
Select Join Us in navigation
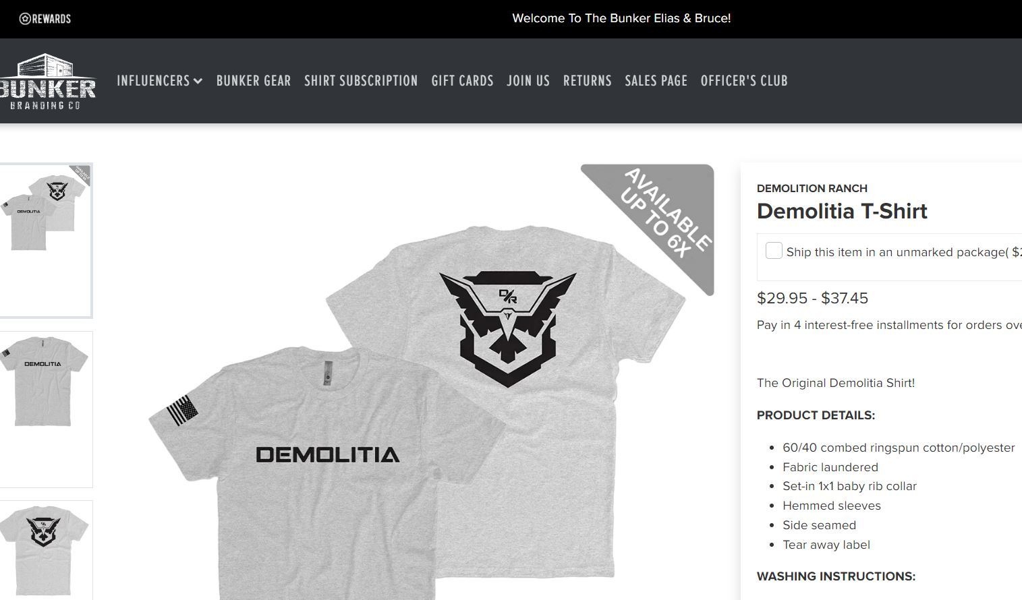[528, 81]
